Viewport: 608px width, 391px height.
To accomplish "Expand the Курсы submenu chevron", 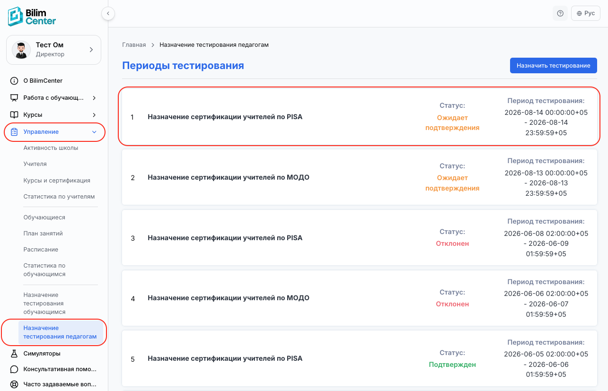I will tap(94, 115).
